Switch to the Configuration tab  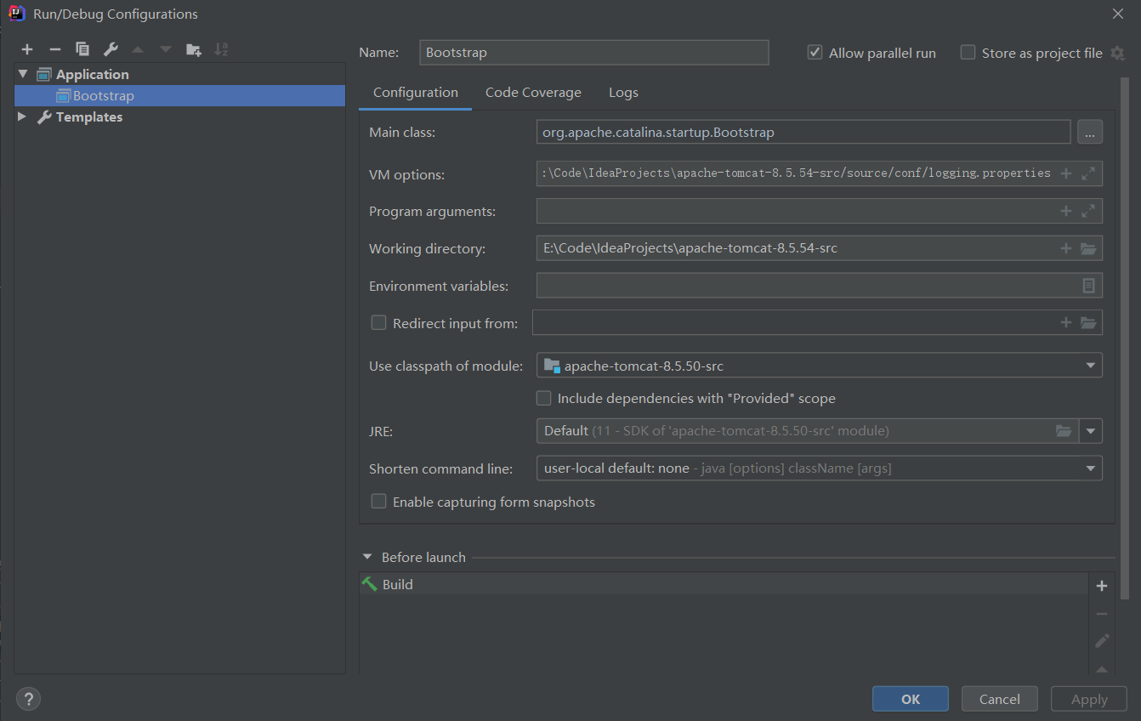coord(416,92)
